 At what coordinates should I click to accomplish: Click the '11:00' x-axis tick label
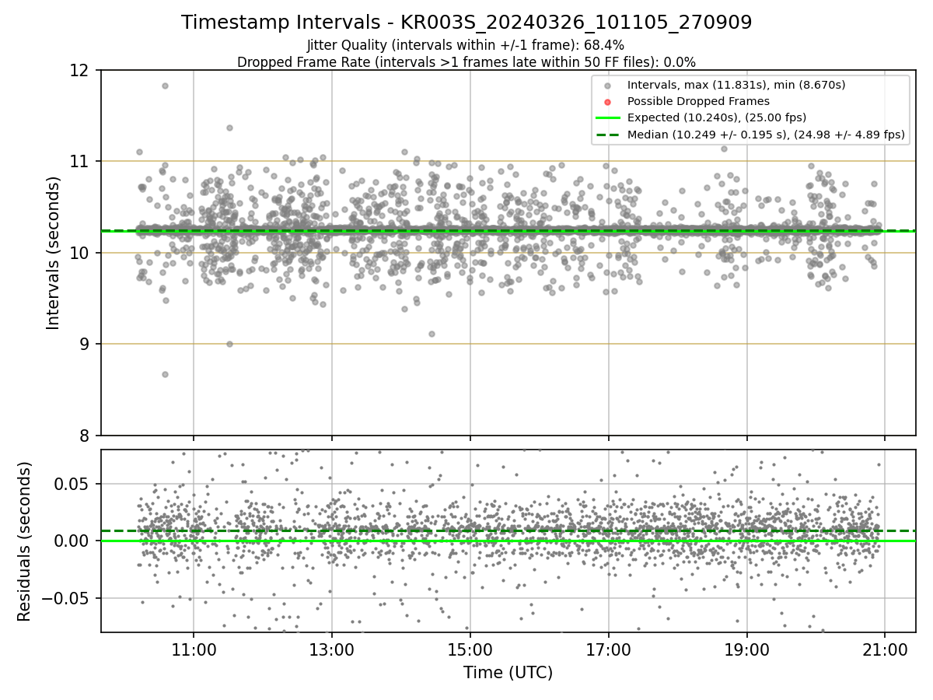point(194,649)
